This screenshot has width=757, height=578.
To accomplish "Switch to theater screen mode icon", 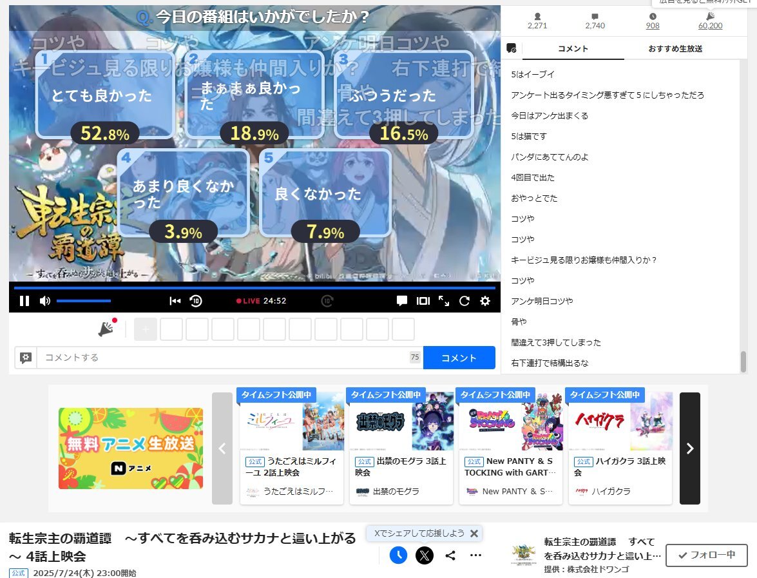I will tap(423, 301).
